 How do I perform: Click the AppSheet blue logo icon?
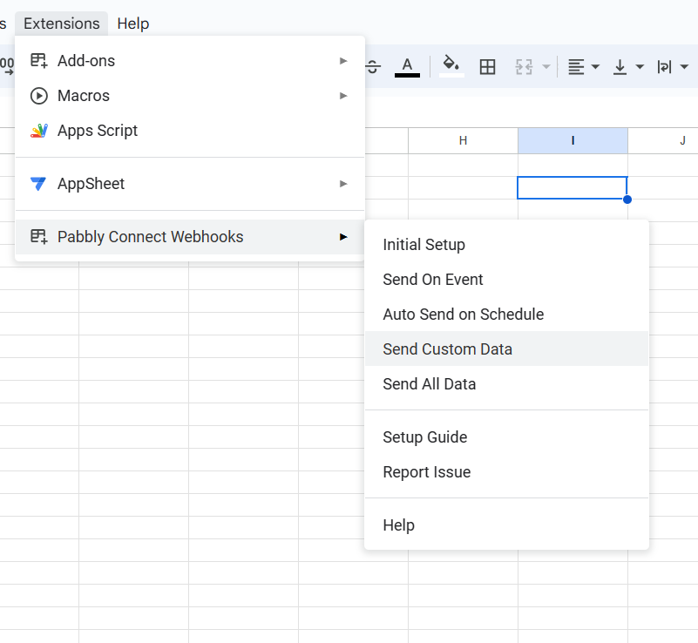[38, 184]
